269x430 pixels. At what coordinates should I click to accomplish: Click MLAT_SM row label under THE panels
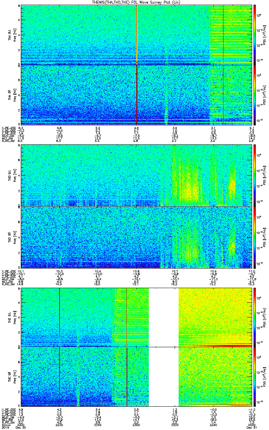8,417
